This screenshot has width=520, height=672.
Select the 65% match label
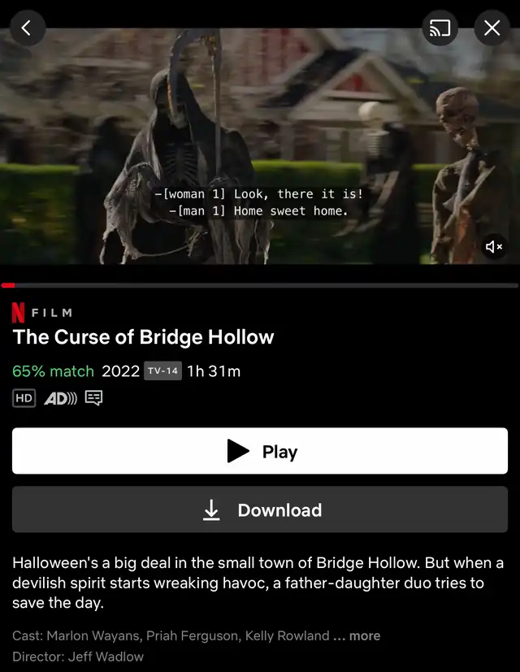pyautogui.click(x=53, y=371)
